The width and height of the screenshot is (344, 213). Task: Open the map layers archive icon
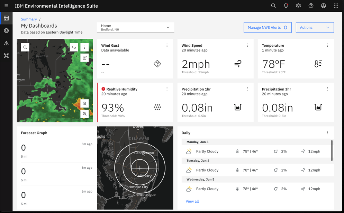tap(85, 58)
